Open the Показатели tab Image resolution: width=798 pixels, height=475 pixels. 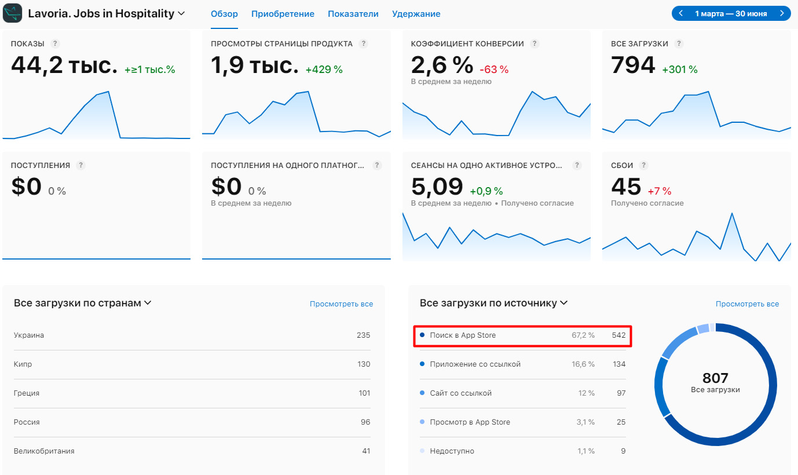click(x=353, y=14)
